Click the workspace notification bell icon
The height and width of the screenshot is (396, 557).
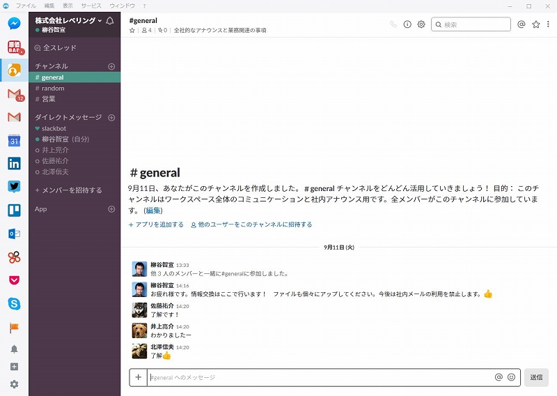point(110,21)
